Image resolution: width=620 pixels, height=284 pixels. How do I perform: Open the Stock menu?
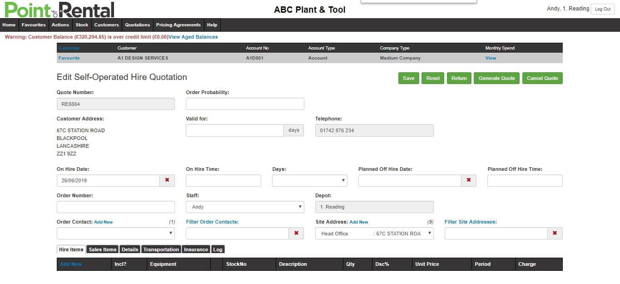[82, 25]
